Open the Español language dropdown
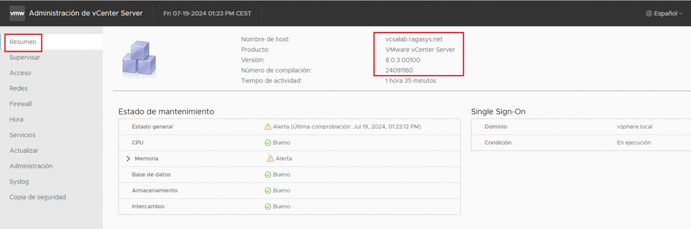 click(664, 13)
